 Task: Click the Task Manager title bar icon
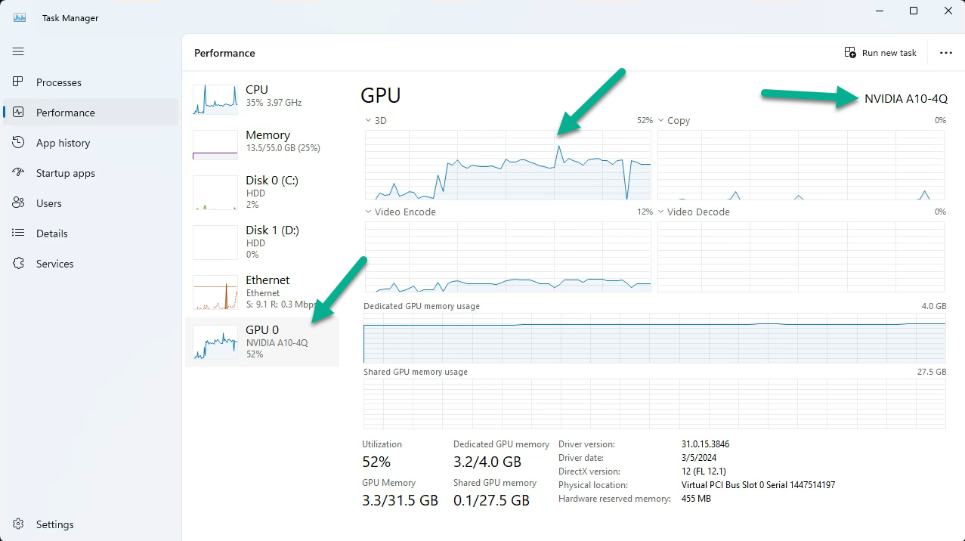[20, 17]
